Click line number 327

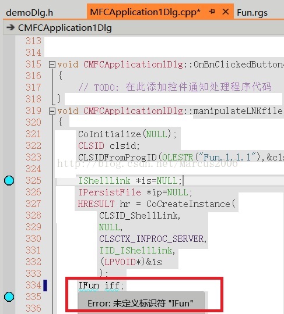point(33,204)
